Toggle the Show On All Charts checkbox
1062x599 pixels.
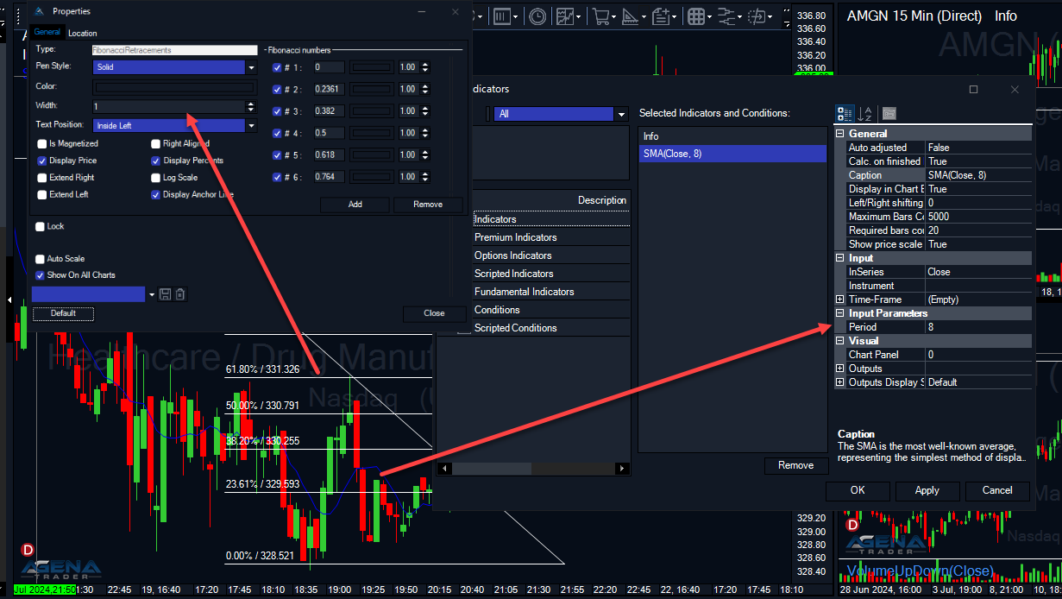40,275
